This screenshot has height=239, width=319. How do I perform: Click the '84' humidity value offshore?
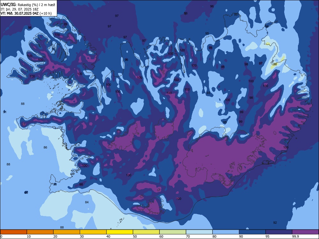point(87,202)
